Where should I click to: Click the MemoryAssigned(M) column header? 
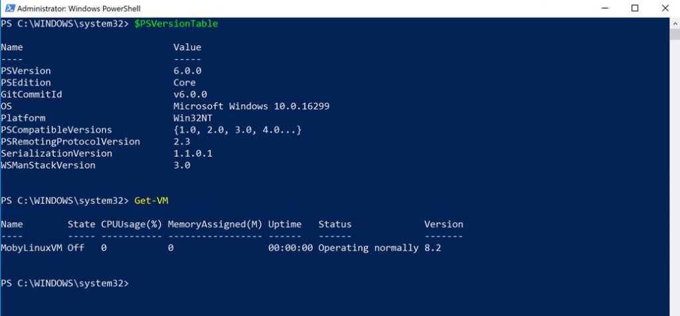coord(215,224)
